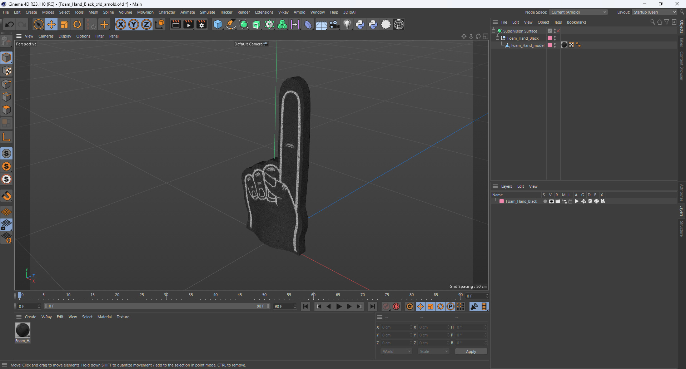686x369 pixels.
Task: Select the Foam_H material thumbnail
Action: pyautogui.click(x=23, y=330)
